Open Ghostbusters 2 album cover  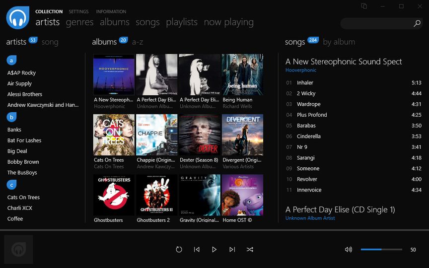[157, 195]
